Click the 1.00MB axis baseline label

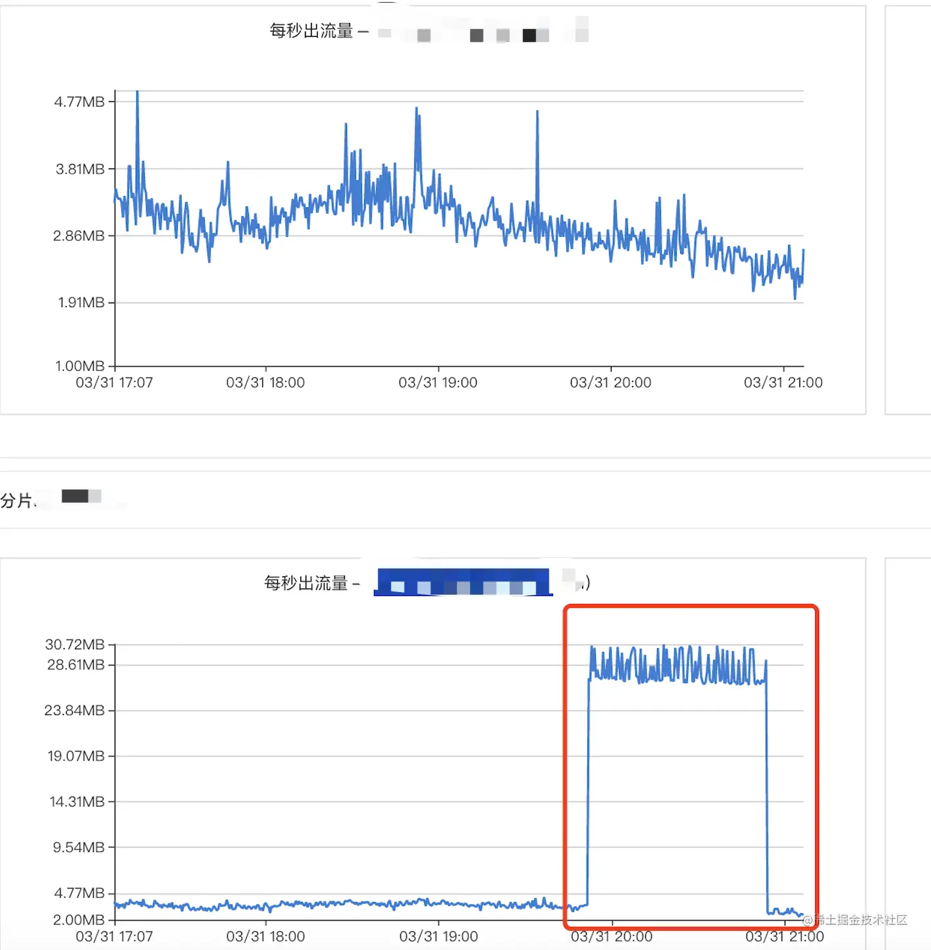tap(80, 366)
